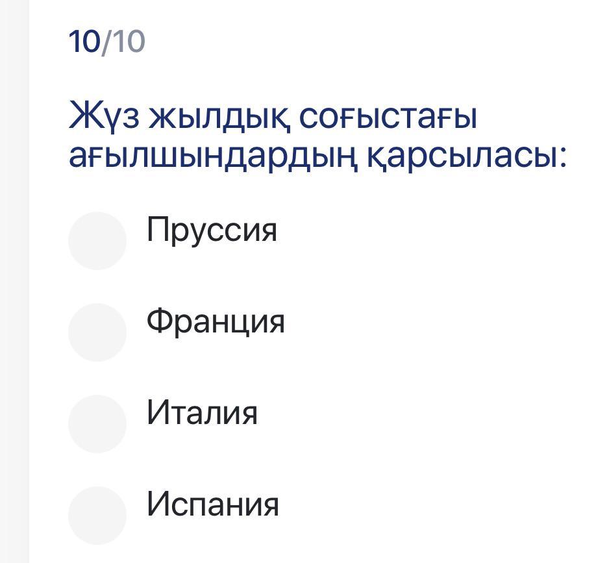The width and height of the screenshot is (596, 563).
Task: Click the bold current question number 10
Action: [84, 42]
